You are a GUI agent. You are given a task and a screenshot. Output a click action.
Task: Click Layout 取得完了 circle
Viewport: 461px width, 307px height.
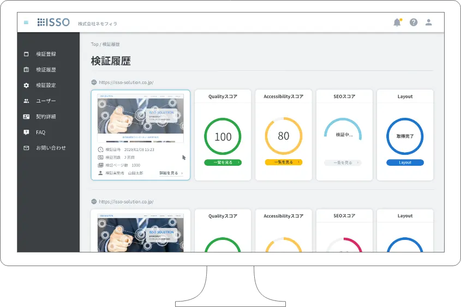tap(405, 136)
